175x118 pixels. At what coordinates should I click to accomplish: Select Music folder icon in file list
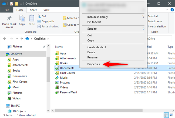coord(57,78)
